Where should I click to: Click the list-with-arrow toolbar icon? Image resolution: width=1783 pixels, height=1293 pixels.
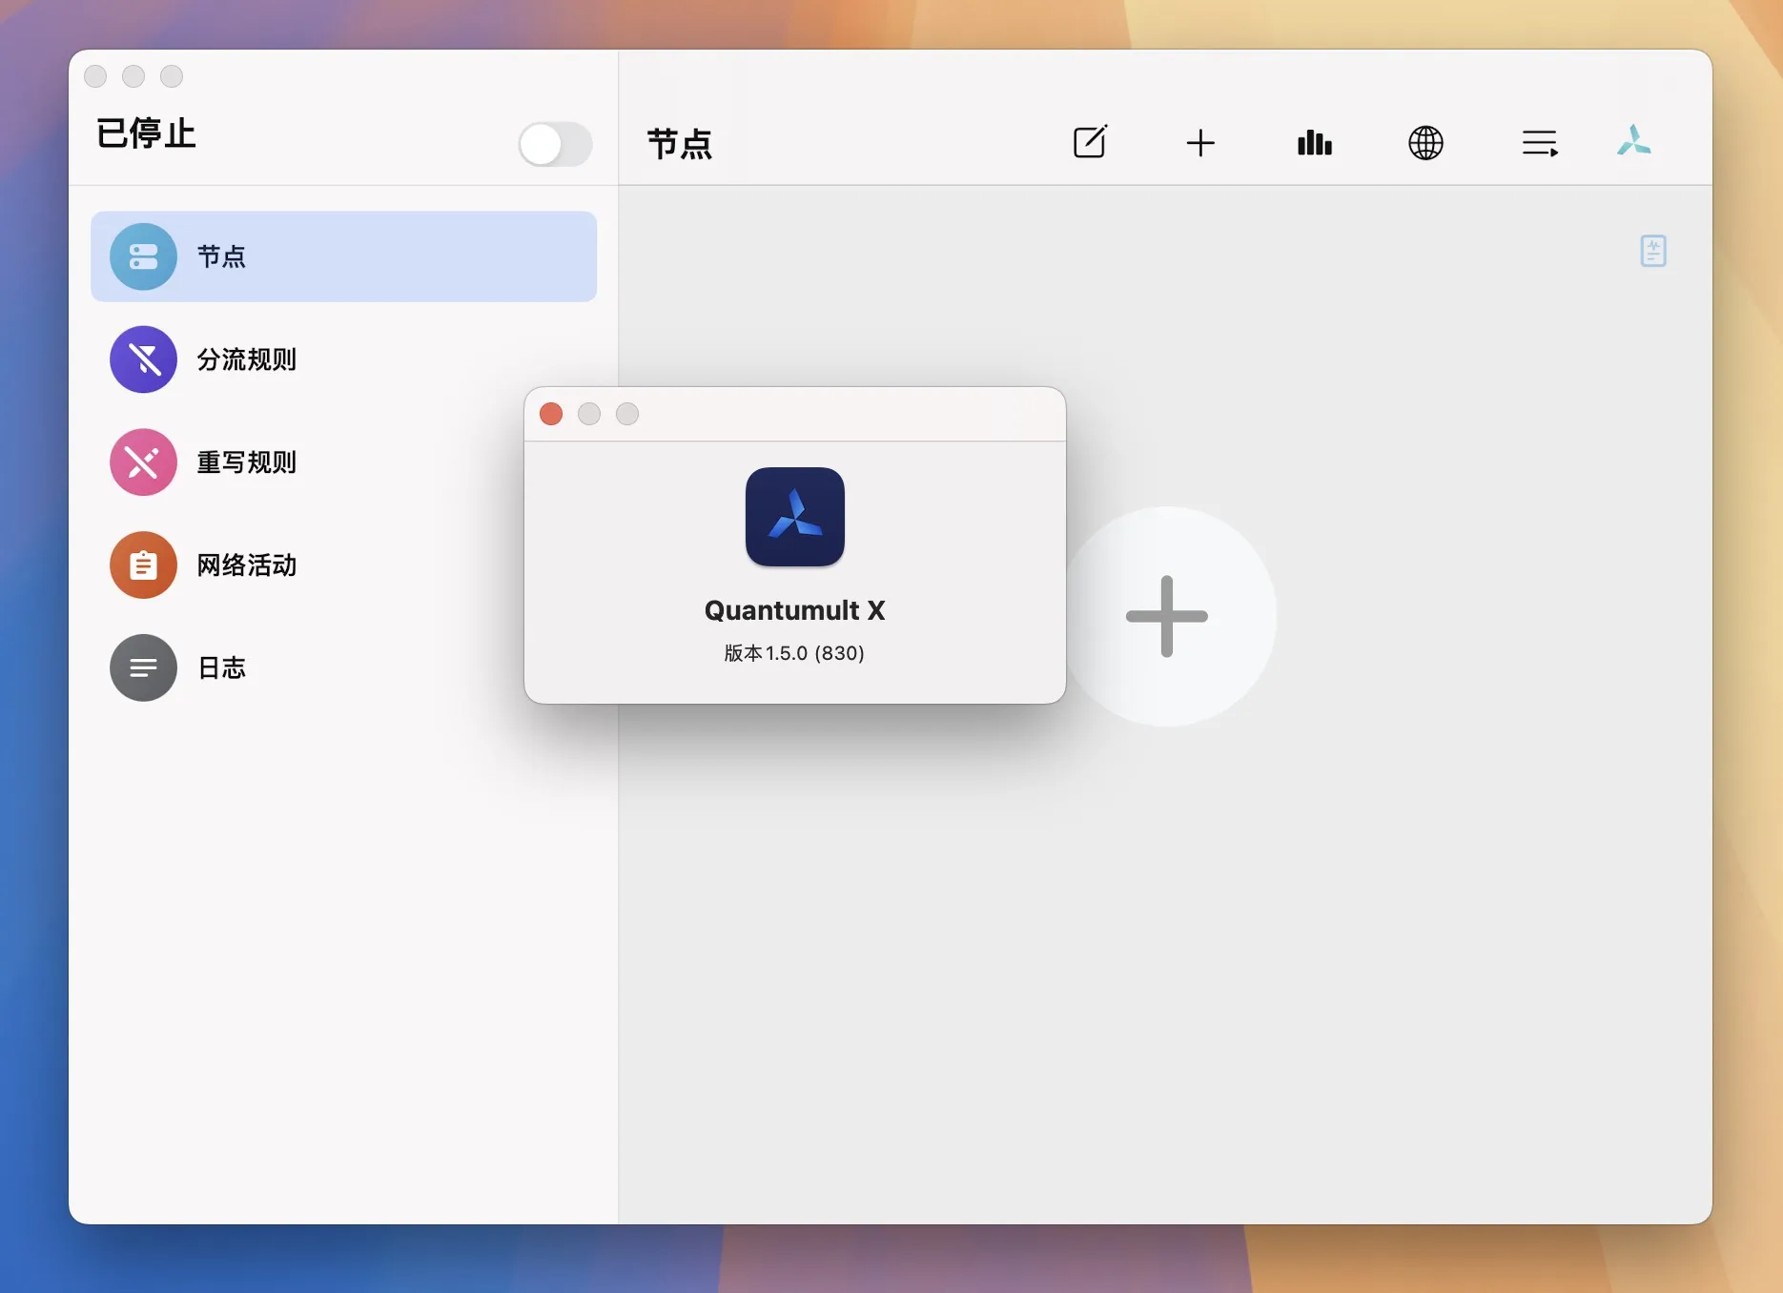point(1540,144)
